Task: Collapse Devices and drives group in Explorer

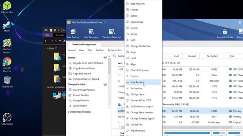Action: (x=45, y=87)
